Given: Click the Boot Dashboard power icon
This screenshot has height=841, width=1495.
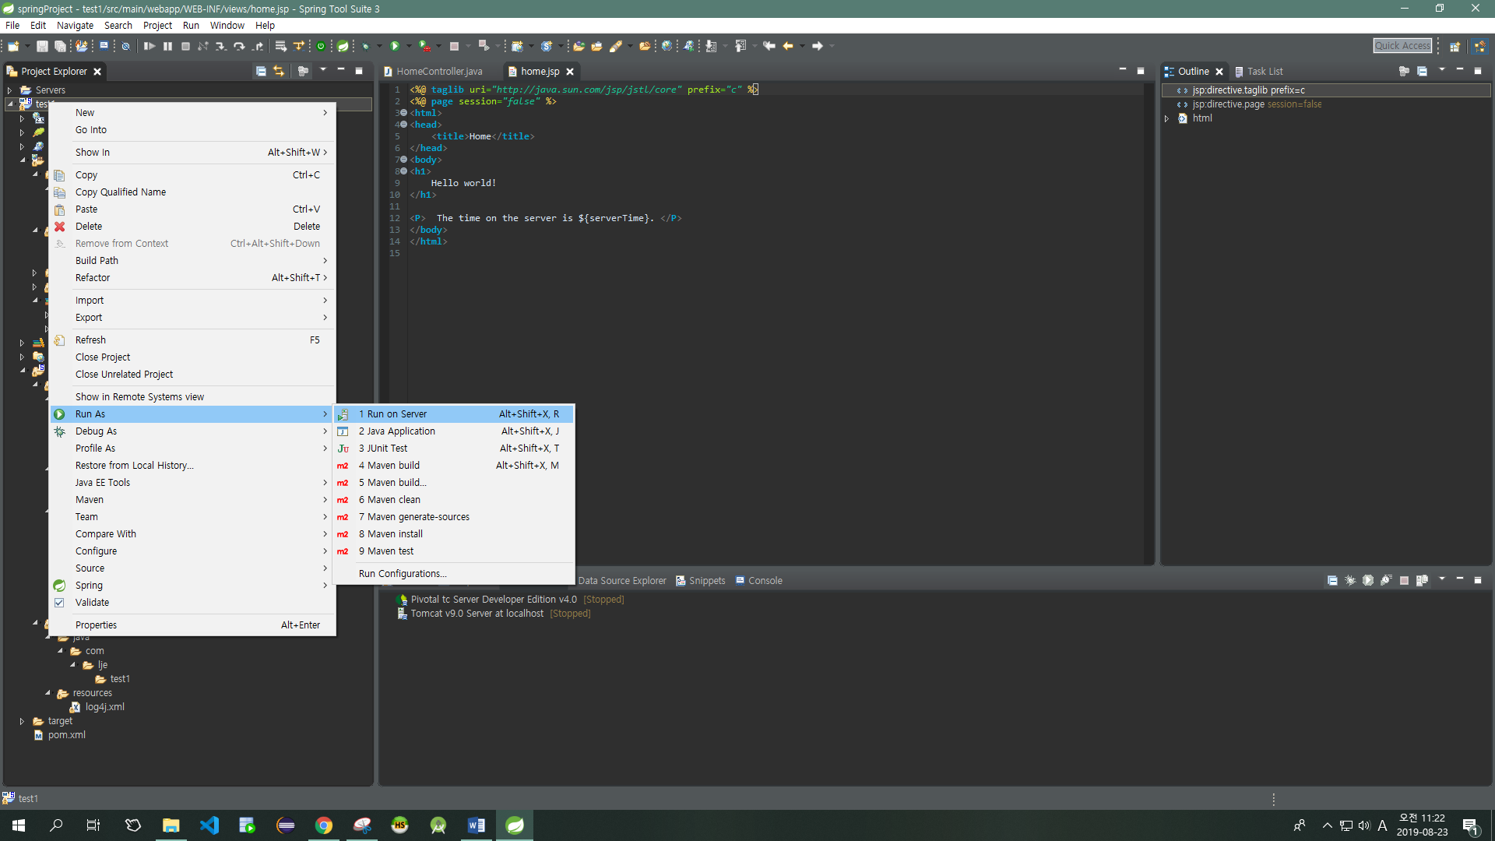Looking at the screenshot, I should pyautogui.click(x=321, y=47).
